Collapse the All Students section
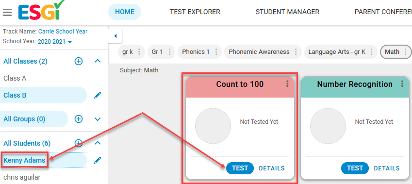The image size is (412, 184). (98, 143)
